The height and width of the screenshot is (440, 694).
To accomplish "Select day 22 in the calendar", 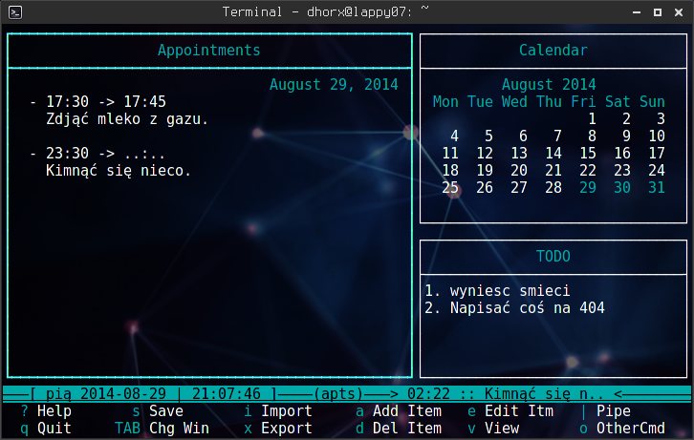I will pyautogui.click(x=588, y=171).
